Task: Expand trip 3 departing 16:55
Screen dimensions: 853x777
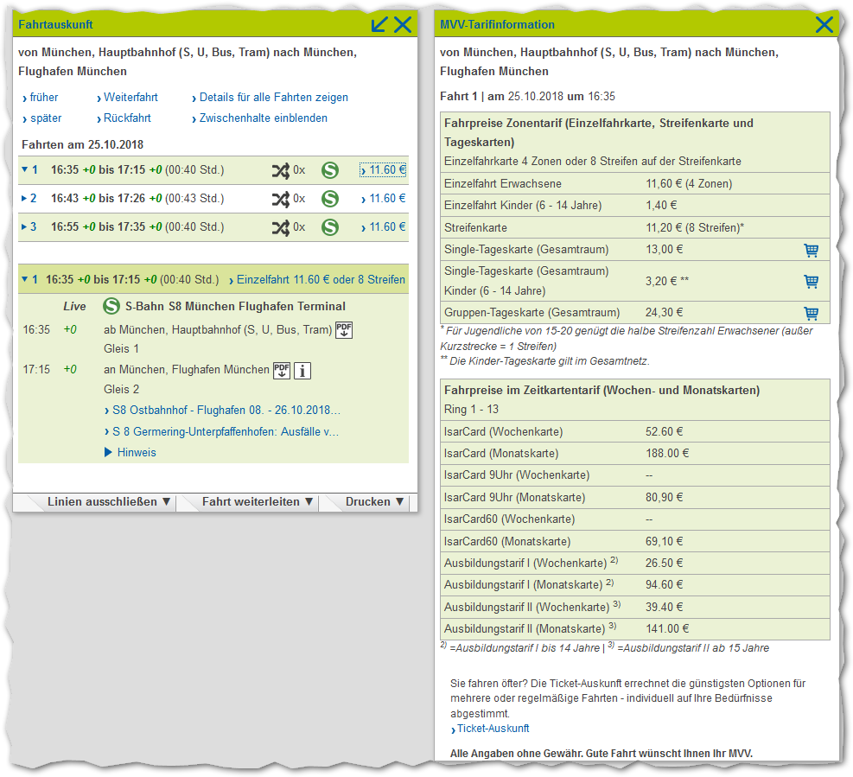Action: 24,226
